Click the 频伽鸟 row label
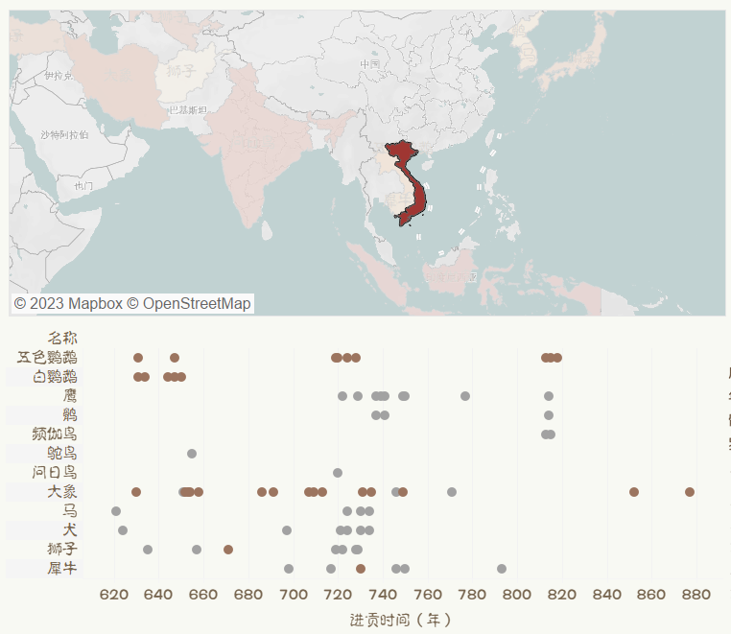The image size is (731, 634). coord(55,434)
